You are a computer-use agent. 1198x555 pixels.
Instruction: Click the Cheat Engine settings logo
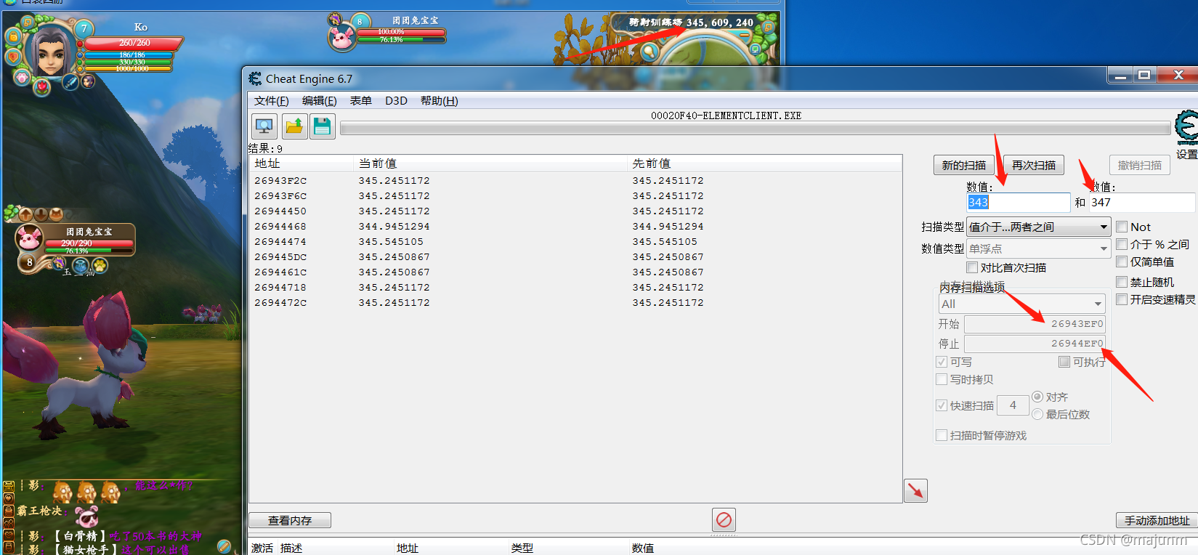pos(1187,128)
